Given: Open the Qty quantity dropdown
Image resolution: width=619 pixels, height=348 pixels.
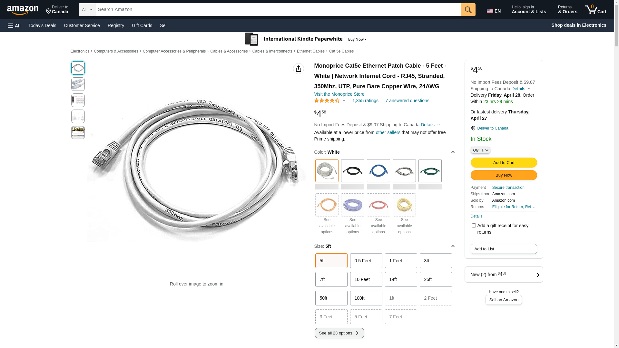Looking at the screenshot, I should coord(480,150).
